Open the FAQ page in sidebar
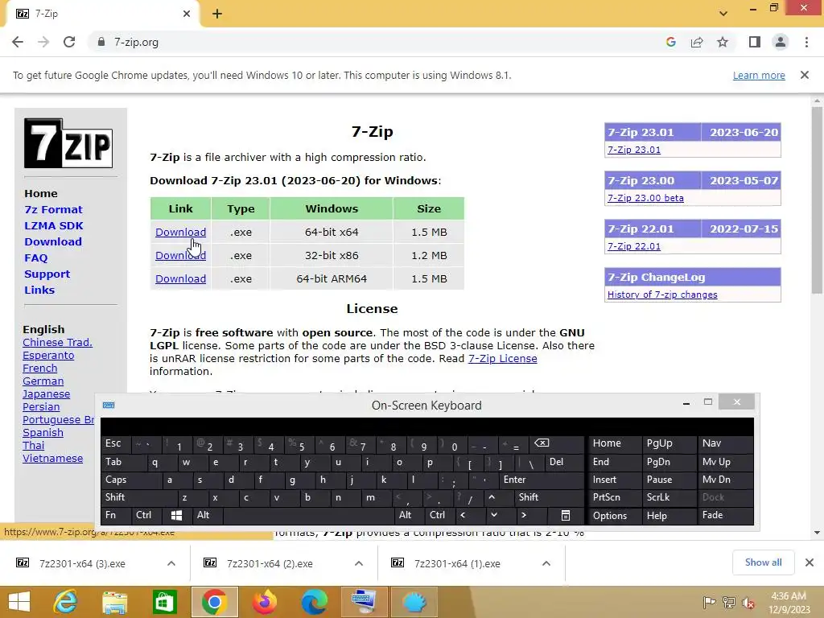Screen dimensions: 824x618 [x=35, y=258]
